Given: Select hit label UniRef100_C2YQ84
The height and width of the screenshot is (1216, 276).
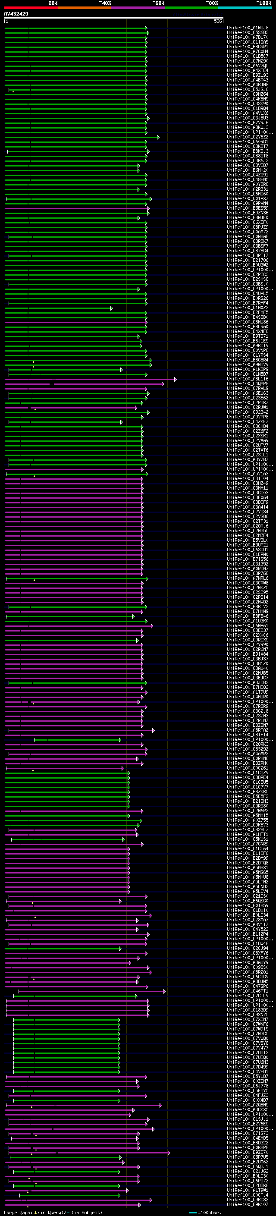Looking at the screenshot, I should tap(248, 512).
